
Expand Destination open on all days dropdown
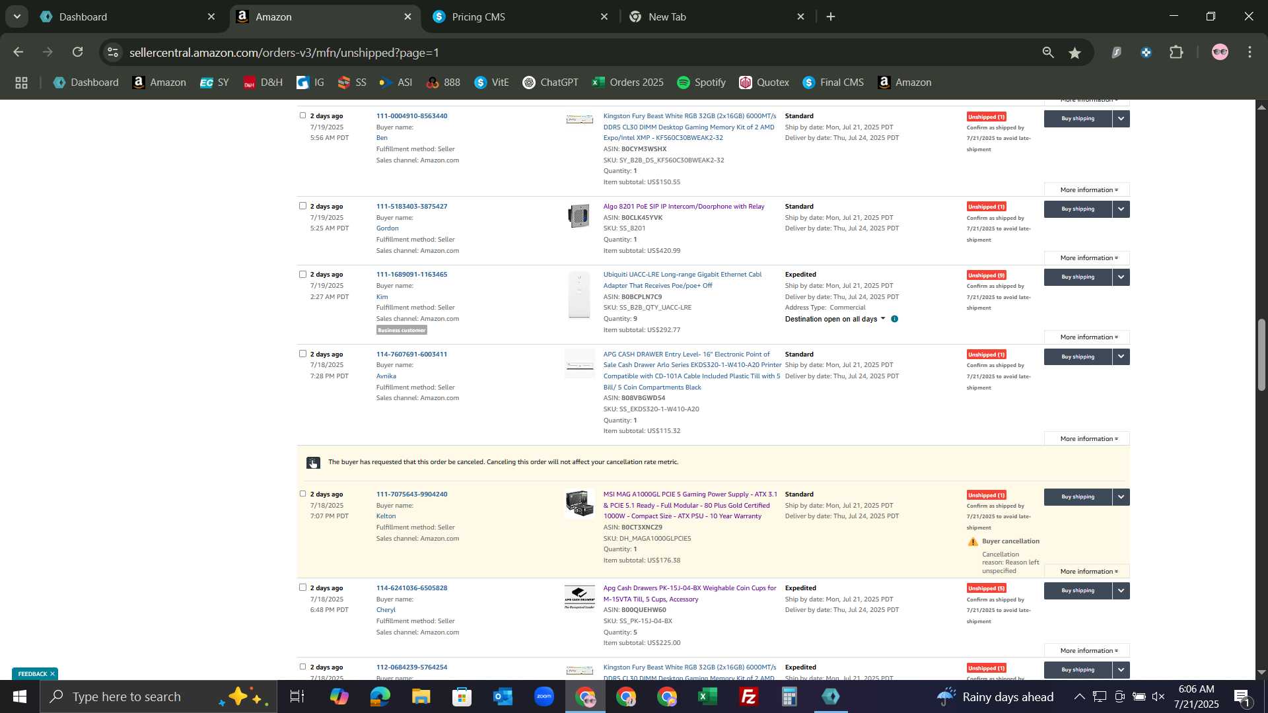click(835, 319)
